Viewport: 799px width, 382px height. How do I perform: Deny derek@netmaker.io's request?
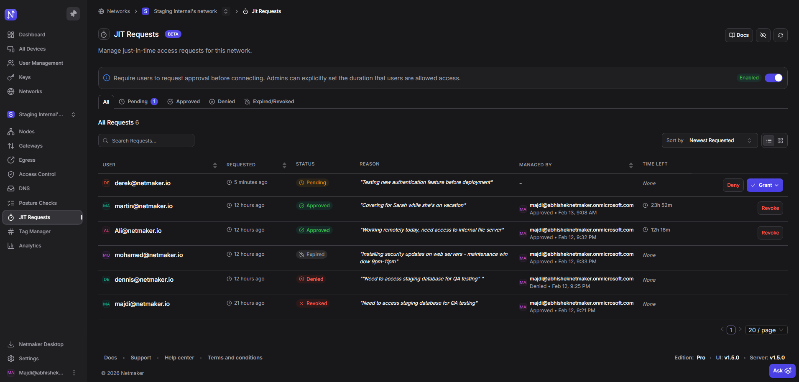click(x=733, y=185)
